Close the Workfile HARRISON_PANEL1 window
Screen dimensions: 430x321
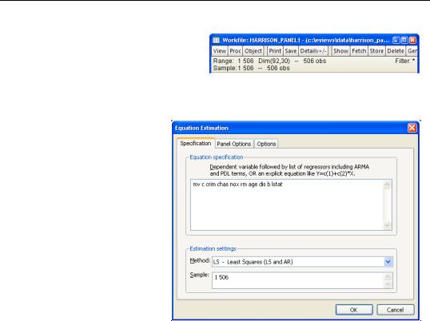(412, 40)
